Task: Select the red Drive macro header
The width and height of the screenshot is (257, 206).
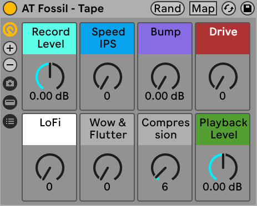Action: tap(223, 39)
